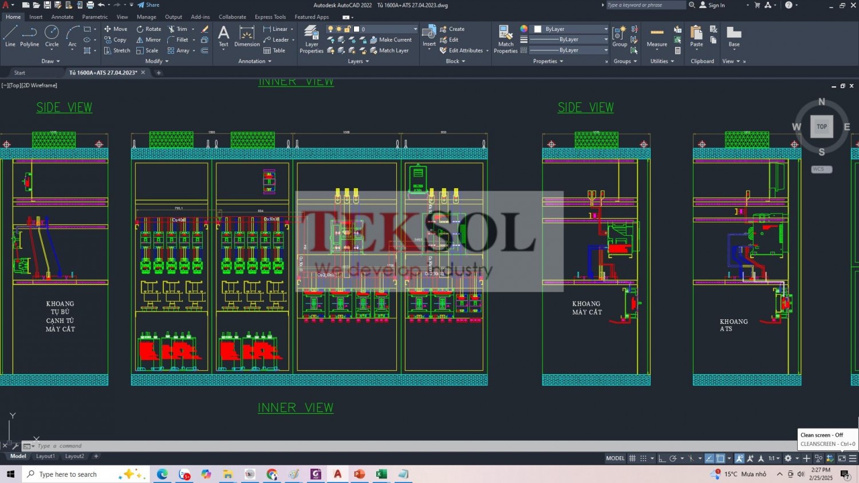Viewport: 859px width, 483px height.
Task: Expand the Layers panel
Action: (x=358, y=61)
